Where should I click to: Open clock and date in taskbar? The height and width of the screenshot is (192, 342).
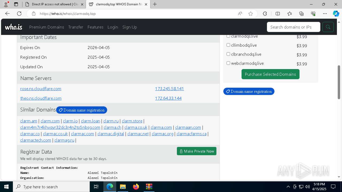point(319,187)
